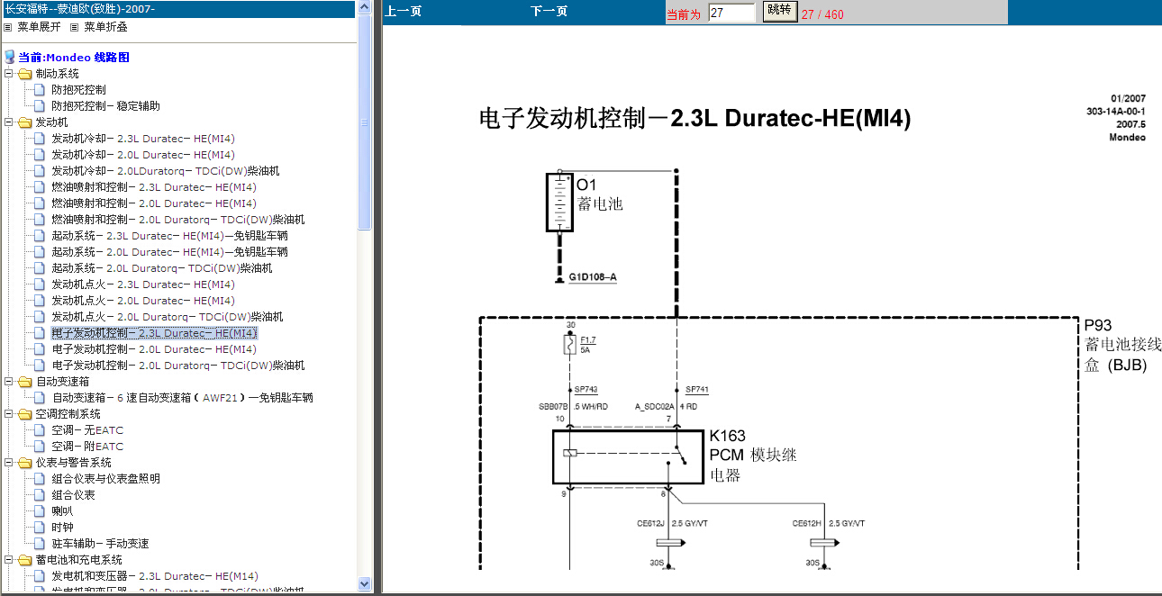Click the 空调控制系统 folder icon
The image size is (1162, 596).
point(25,414)
